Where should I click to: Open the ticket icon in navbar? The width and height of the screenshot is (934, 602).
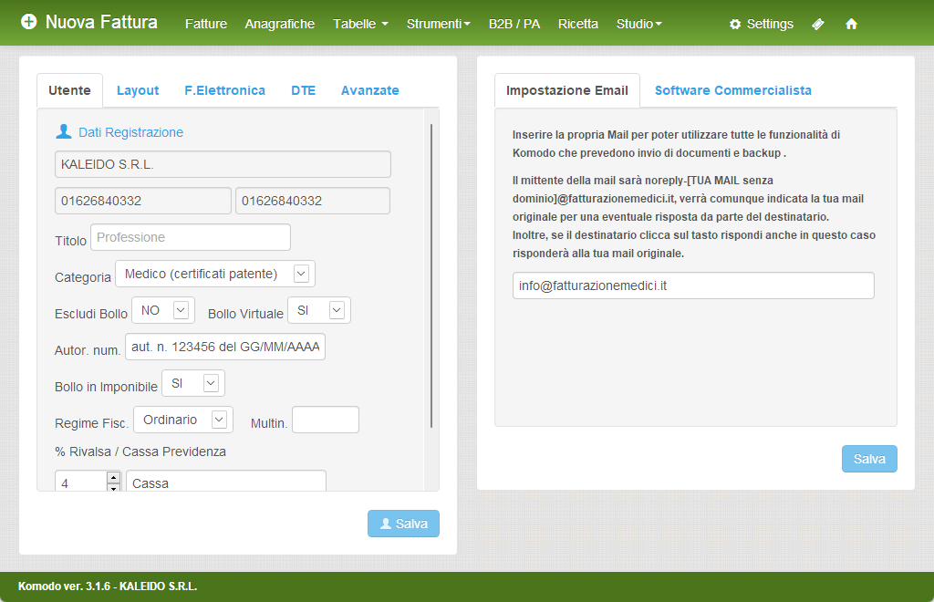(x=818, y=25)
